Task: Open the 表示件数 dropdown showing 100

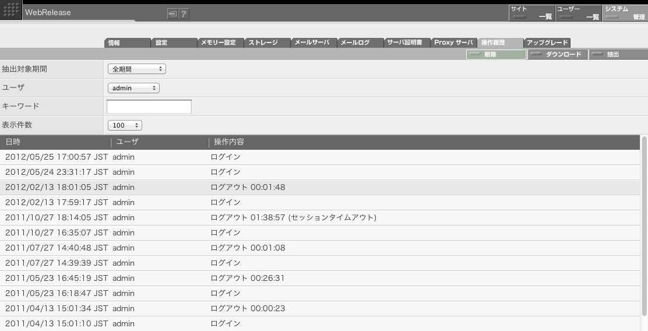Action: click(x=125, y=125)
